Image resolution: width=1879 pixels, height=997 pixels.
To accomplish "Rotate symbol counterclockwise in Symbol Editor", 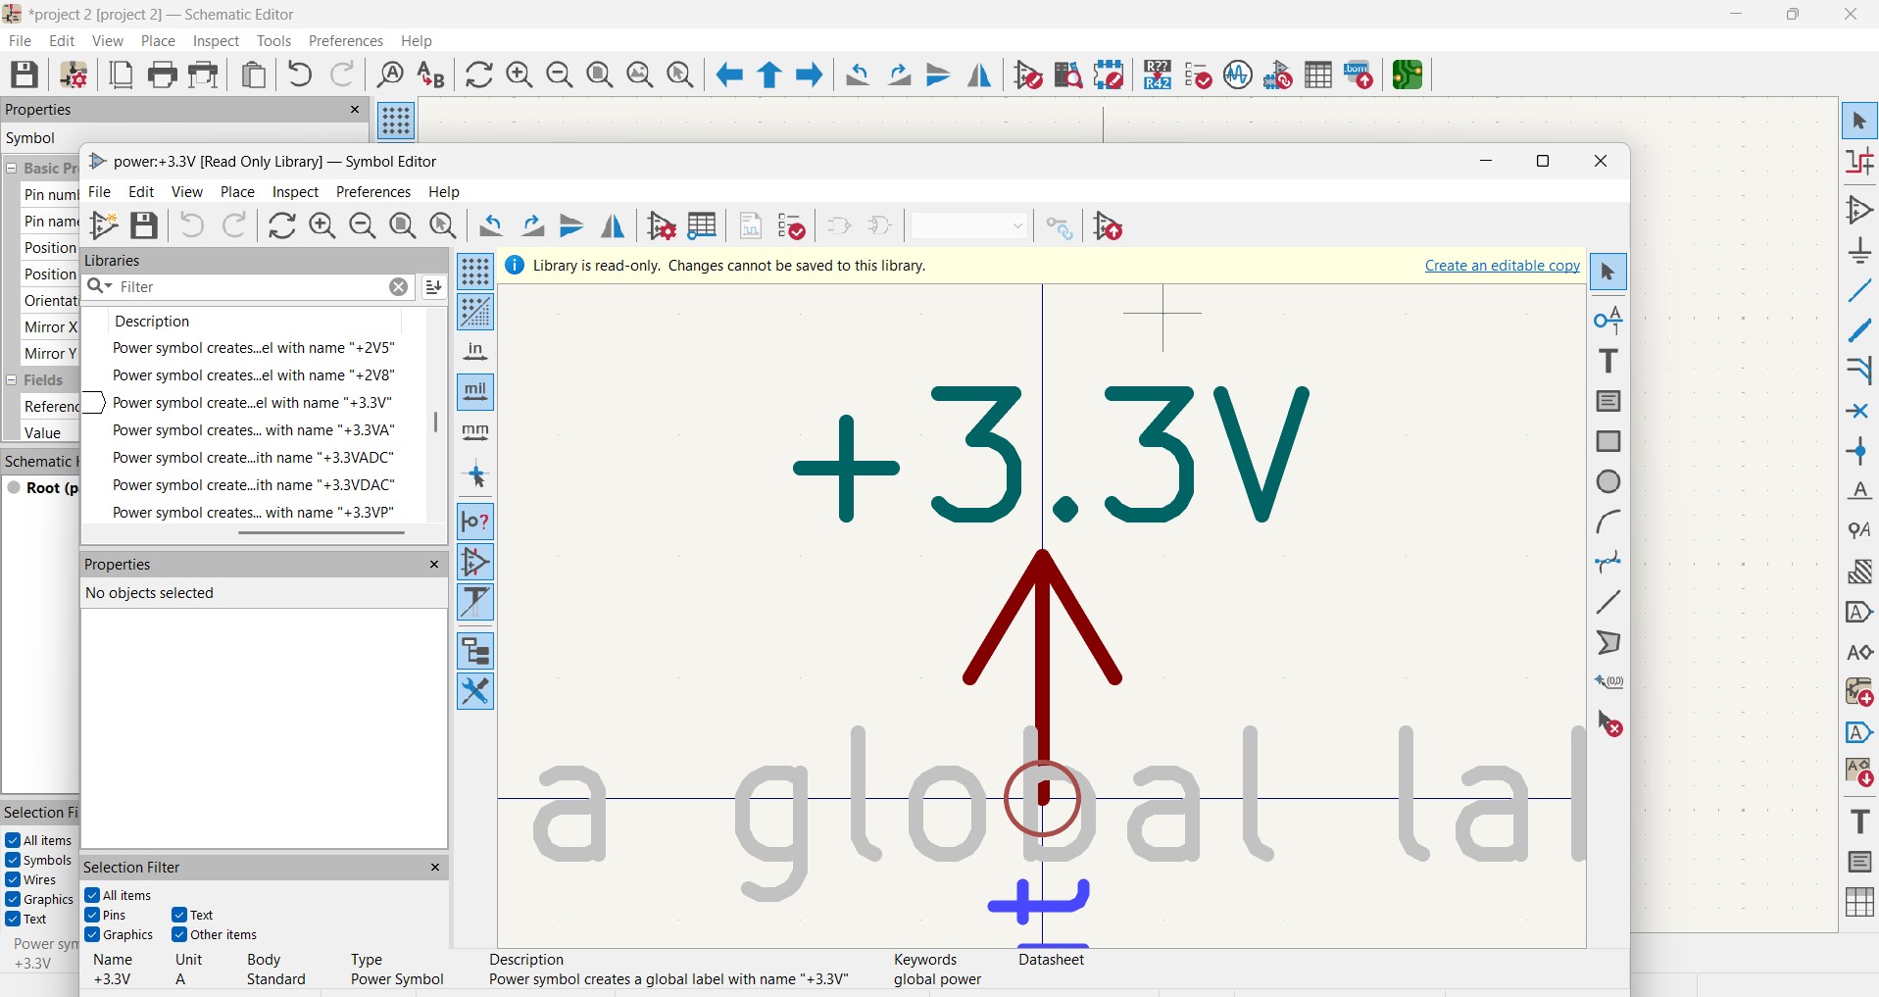I will [x=491, y=226].
